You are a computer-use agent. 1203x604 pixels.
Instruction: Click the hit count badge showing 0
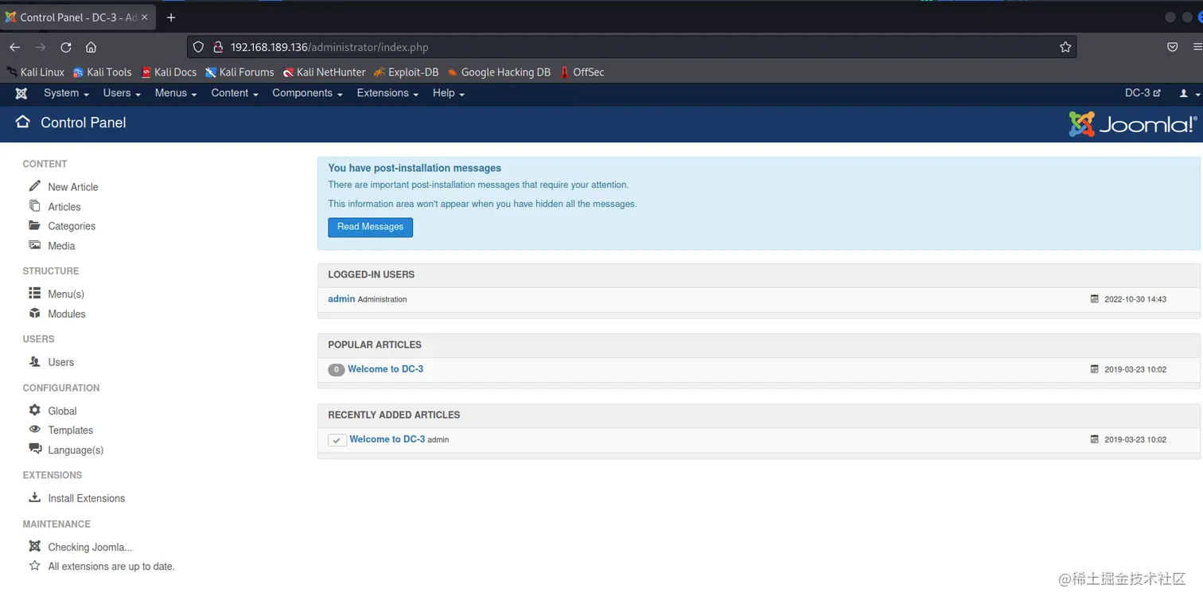coord(337,369)
